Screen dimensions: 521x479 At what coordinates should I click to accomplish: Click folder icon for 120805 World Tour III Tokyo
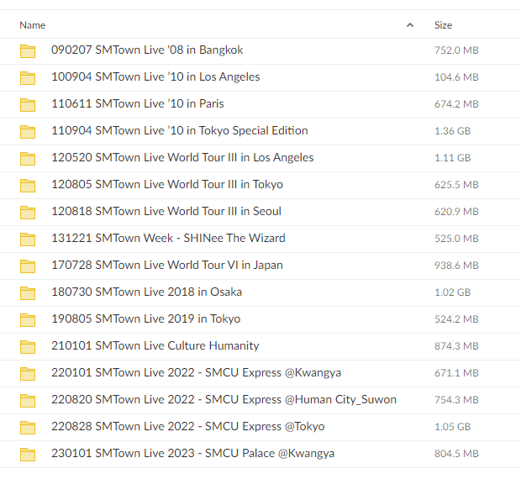coord(28,186)
